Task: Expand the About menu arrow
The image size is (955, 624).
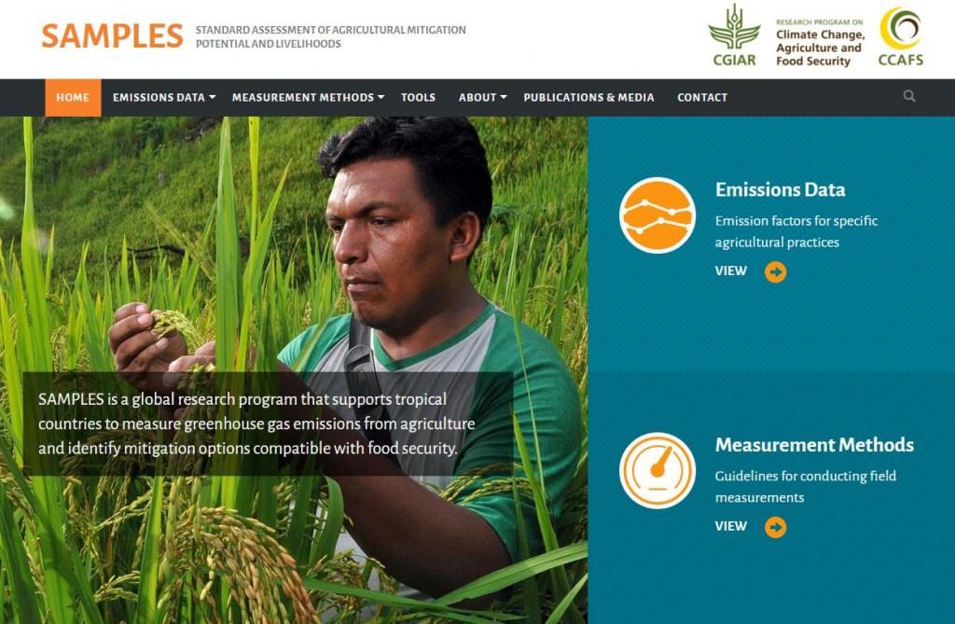Action: [503, 97]
